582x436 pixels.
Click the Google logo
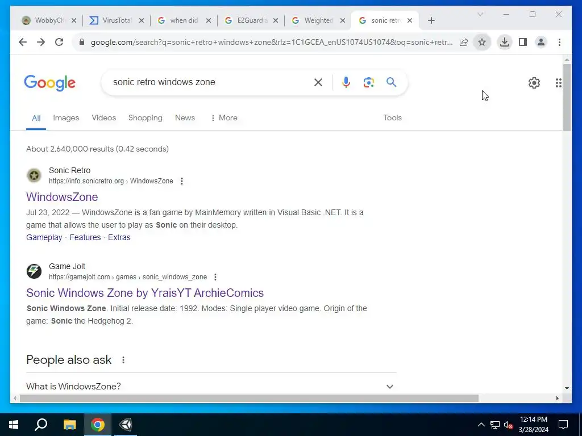click(50, 83)
